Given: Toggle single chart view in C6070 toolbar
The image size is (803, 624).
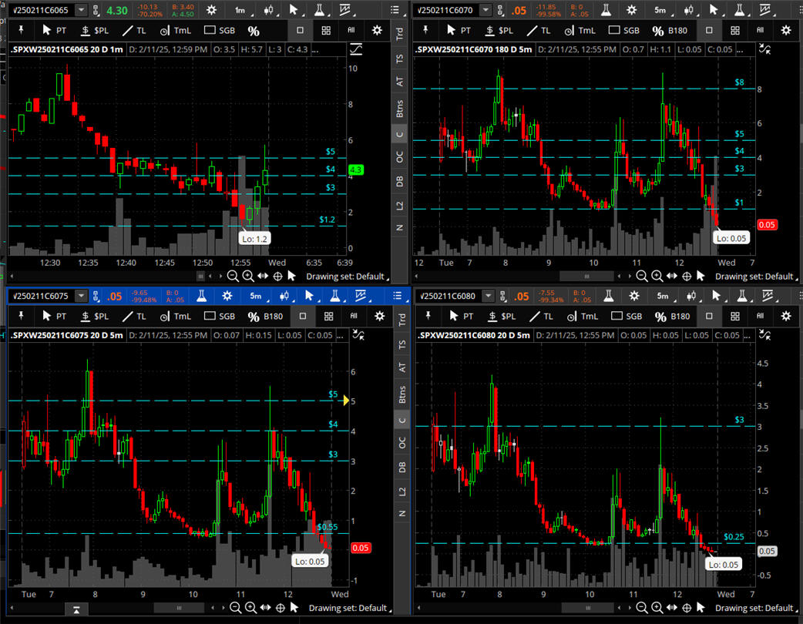Looking at the screenshot, I should coord(709,30).
